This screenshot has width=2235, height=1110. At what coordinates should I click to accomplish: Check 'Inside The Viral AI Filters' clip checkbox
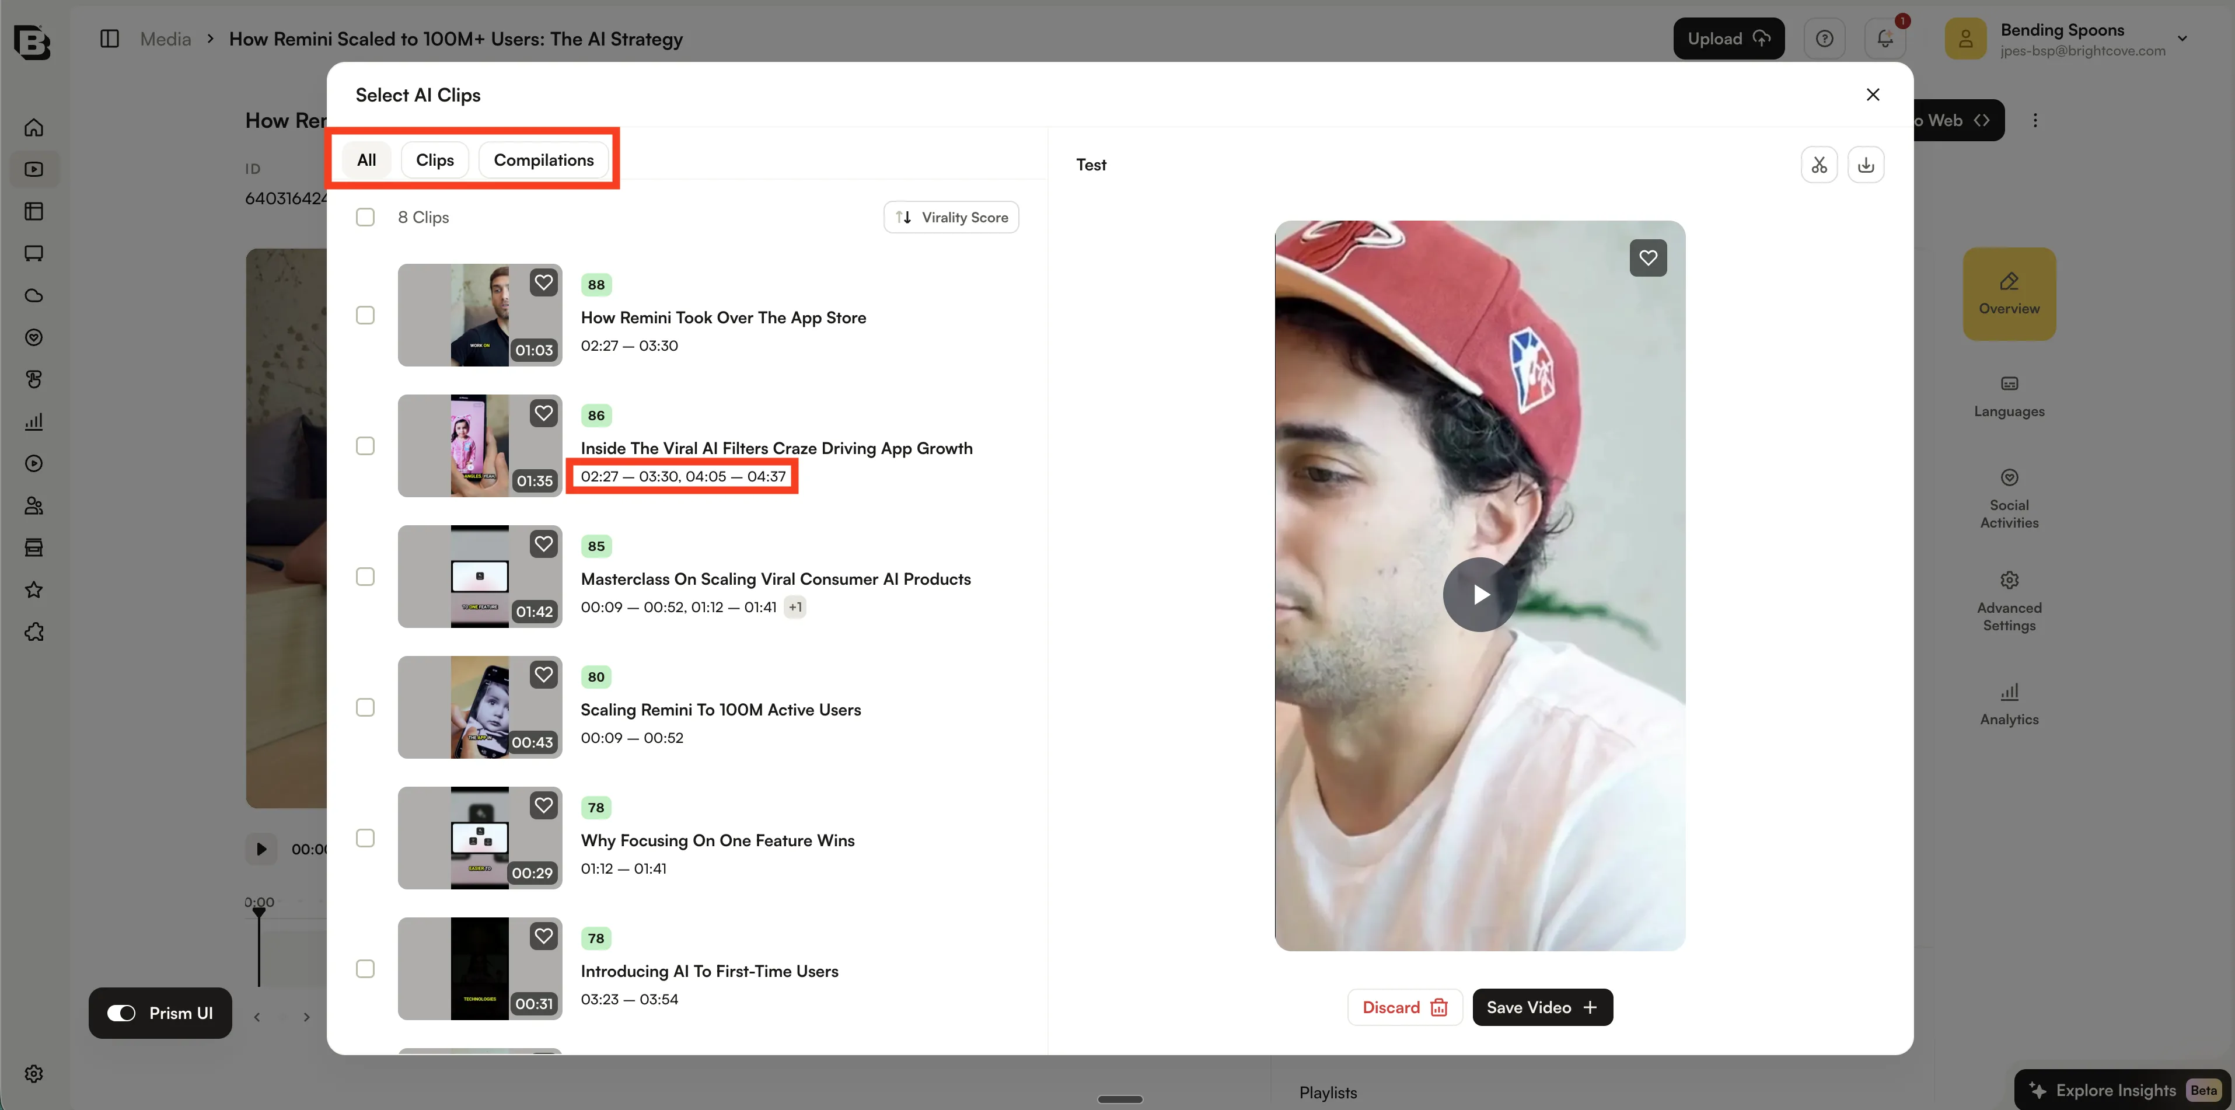pyautogui.click(x=365, y=446)
